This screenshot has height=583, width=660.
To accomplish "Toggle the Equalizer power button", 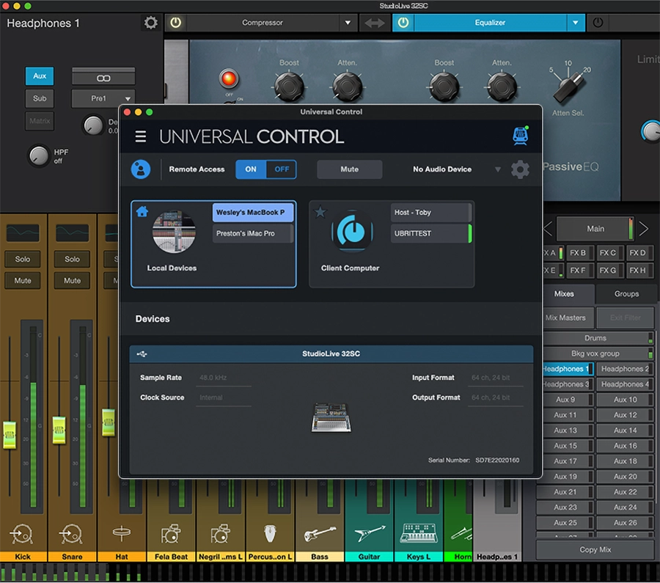I will point(403,23).
